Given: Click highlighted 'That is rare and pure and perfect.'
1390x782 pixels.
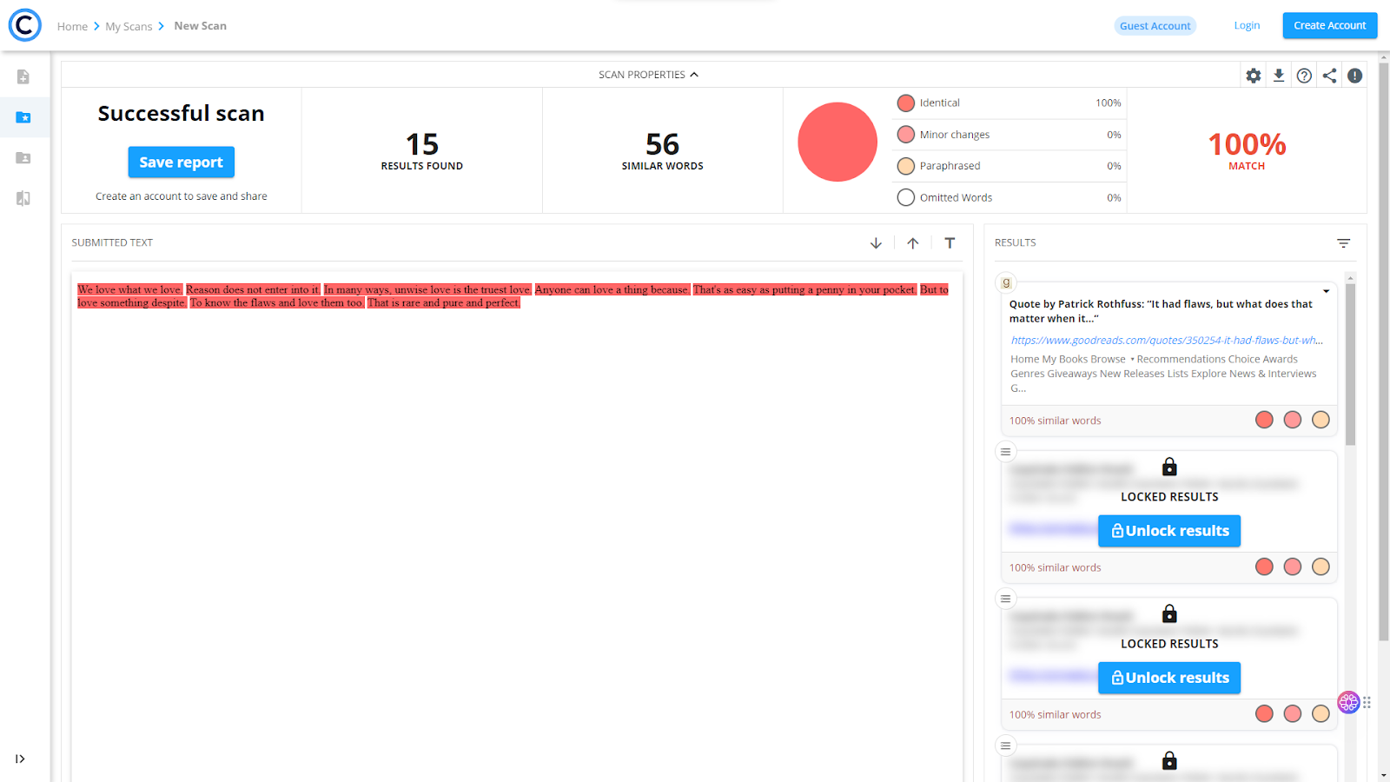Looking at the screenshot, I should (x=444, y=303).
